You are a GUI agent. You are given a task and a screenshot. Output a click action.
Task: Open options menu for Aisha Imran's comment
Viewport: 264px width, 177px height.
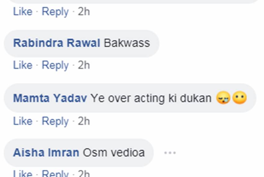coord(170,153)
